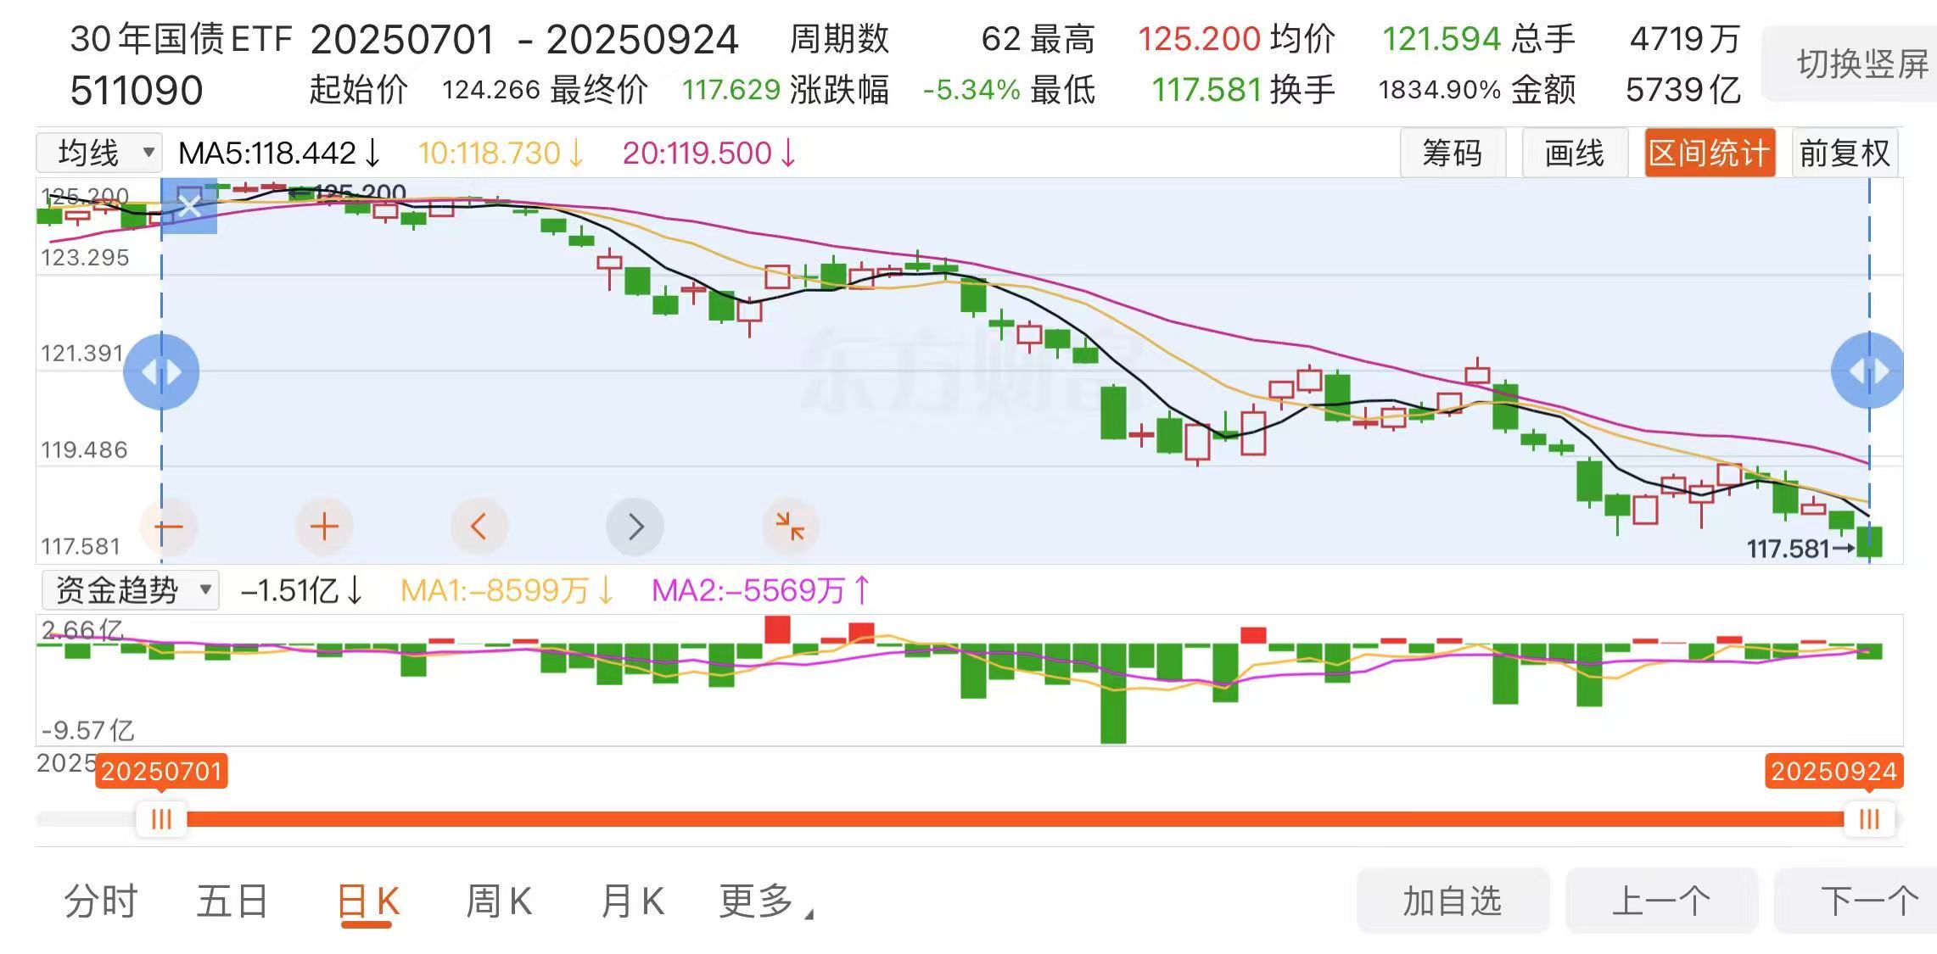Open the 资金趋势 sub-indicator dropdown
The height and width of the screenshot is (954, 1937).
coord(131,590)
